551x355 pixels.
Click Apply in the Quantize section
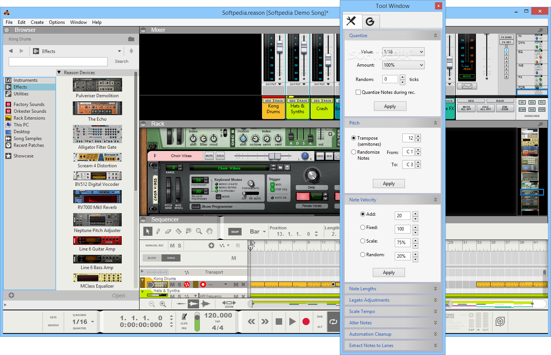pyautogui.click(x=390, y=106)
